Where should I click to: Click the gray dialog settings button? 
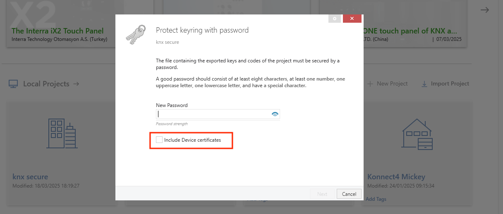(x=335, y=19)
